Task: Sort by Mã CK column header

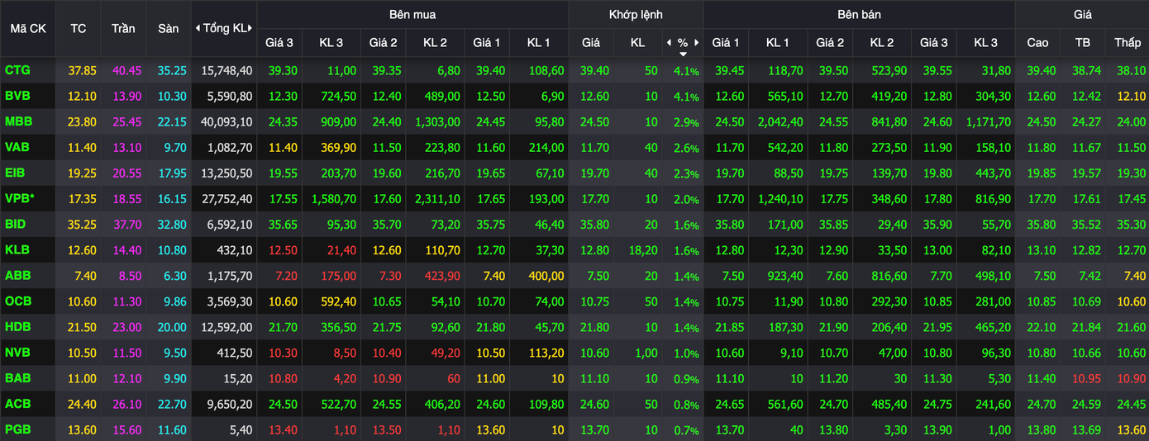Action: [x=27, y=28]
